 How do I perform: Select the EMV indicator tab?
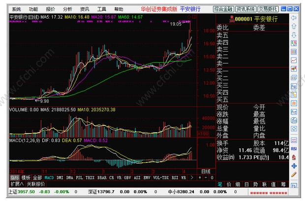point(147,177)
